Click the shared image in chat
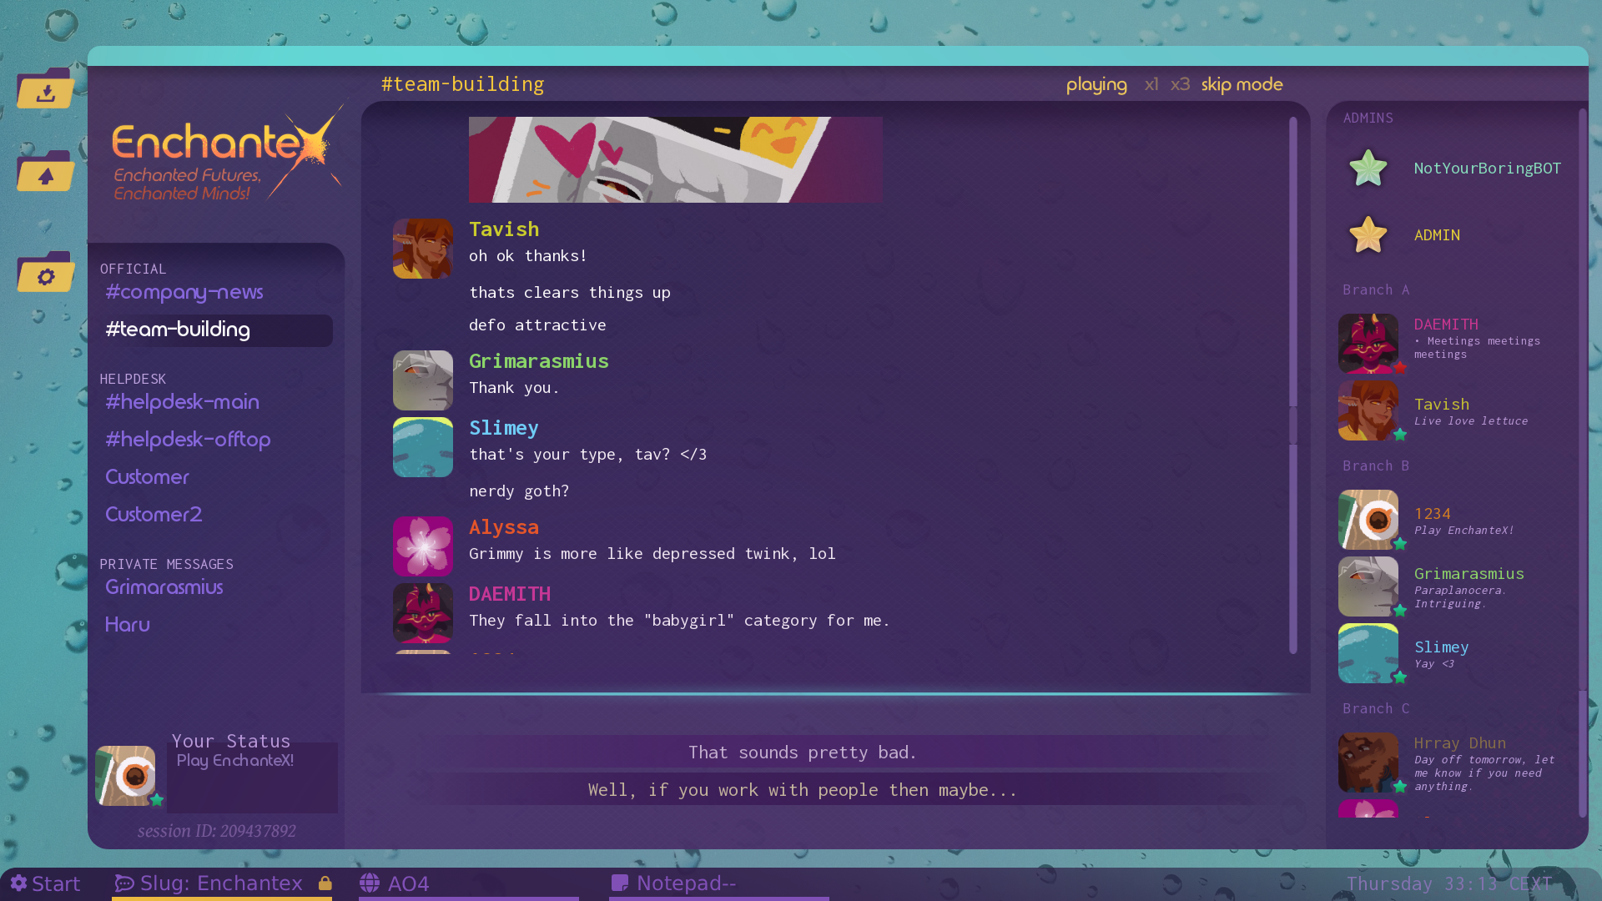 (675, 159)
